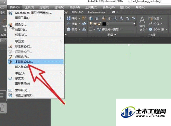The image size is (171, 126).
Task: Select the erase tool pencil-eraser icon
Action: point(84,18)
